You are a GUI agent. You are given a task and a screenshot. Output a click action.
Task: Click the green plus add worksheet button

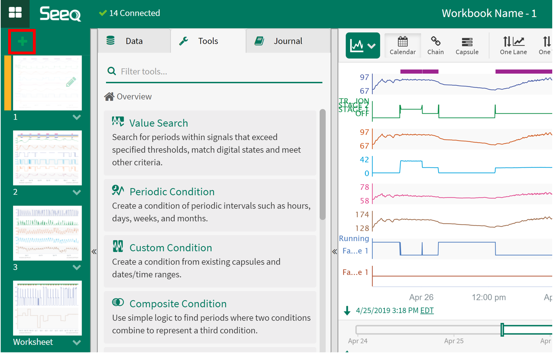click(x=22, y=42)
